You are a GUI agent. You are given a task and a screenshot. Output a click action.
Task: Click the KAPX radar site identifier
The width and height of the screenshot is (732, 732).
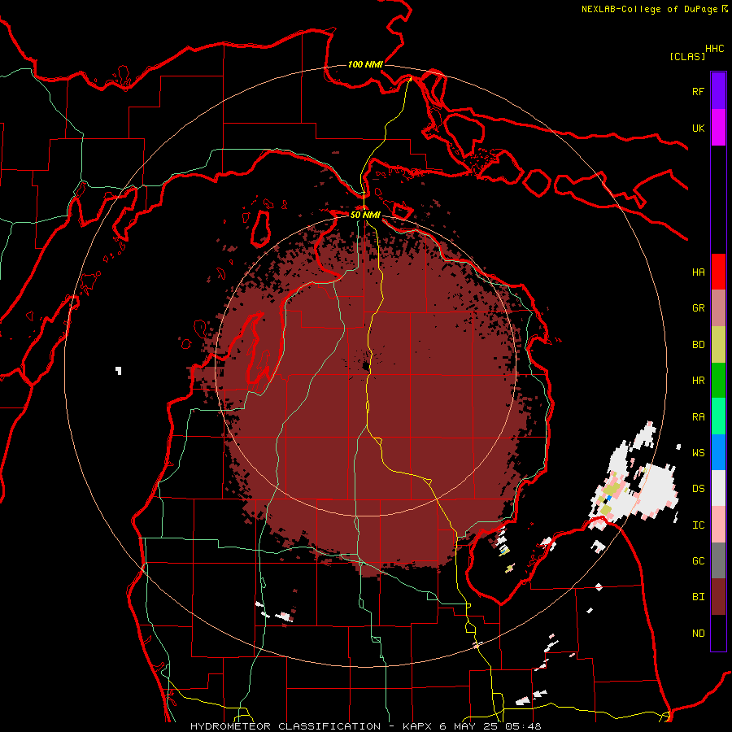coord(418,726)
